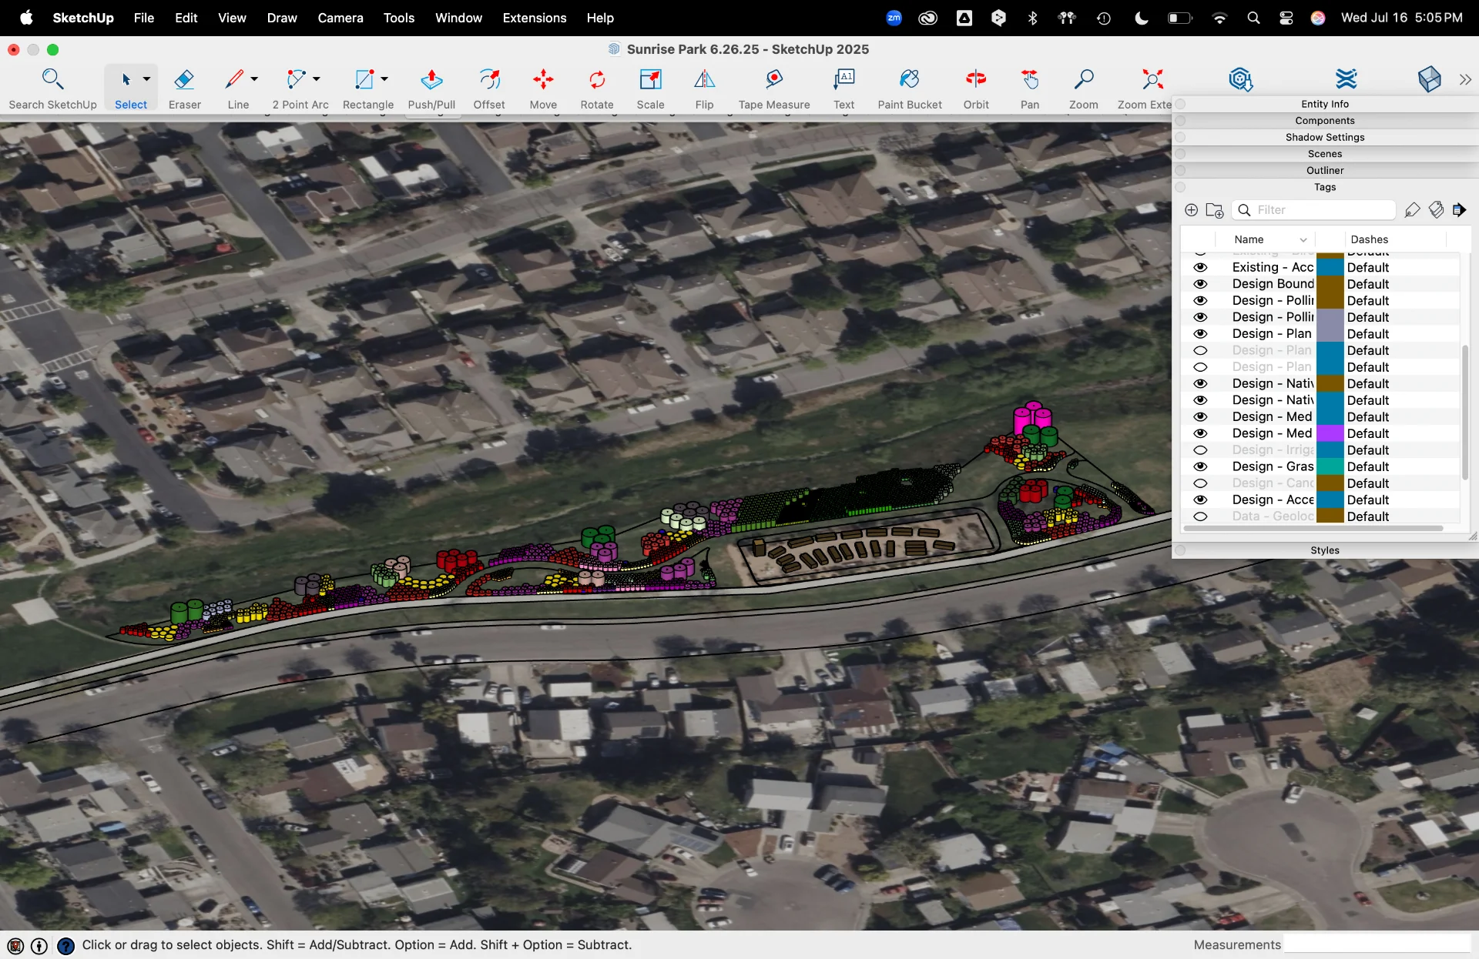This screenshot has width=1479, height=959.
Task: Open the Line tool dropdown arrow
Action: pyautogui.click(x=254, y=79)
